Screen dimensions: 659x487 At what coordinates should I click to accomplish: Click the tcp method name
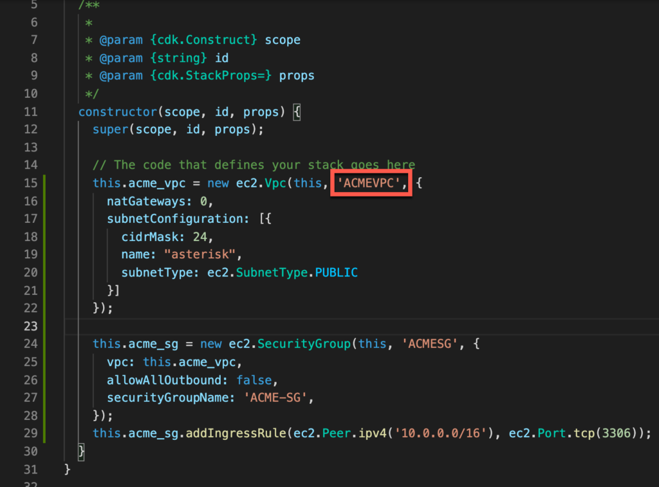pos(584,433)
